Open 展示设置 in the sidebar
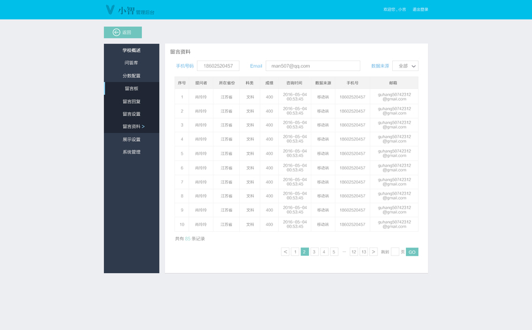This screenshot has height=330, width=532. (131, 139)
